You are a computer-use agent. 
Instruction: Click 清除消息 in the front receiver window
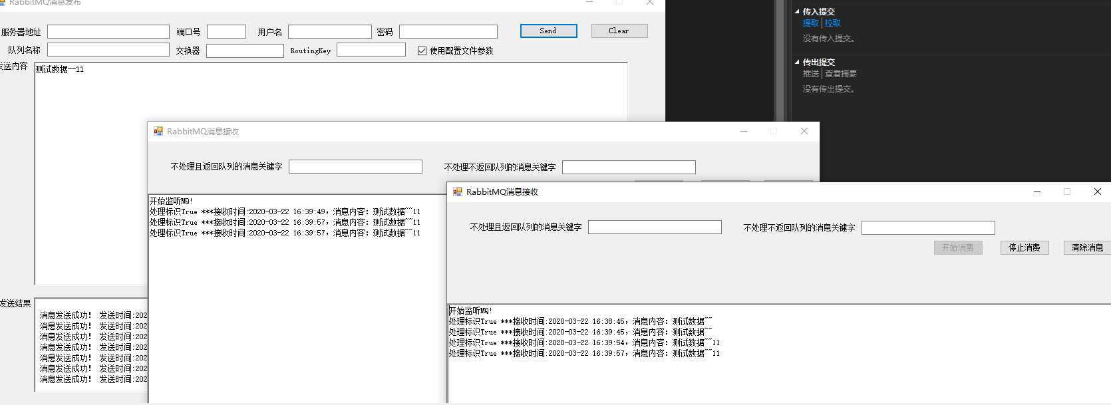coord(1087,247)
